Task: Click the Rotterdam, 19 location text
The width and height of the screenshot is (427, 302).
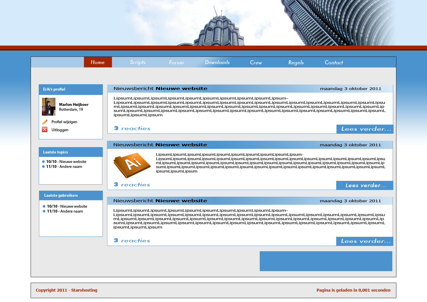Action: tap(71, 109)
